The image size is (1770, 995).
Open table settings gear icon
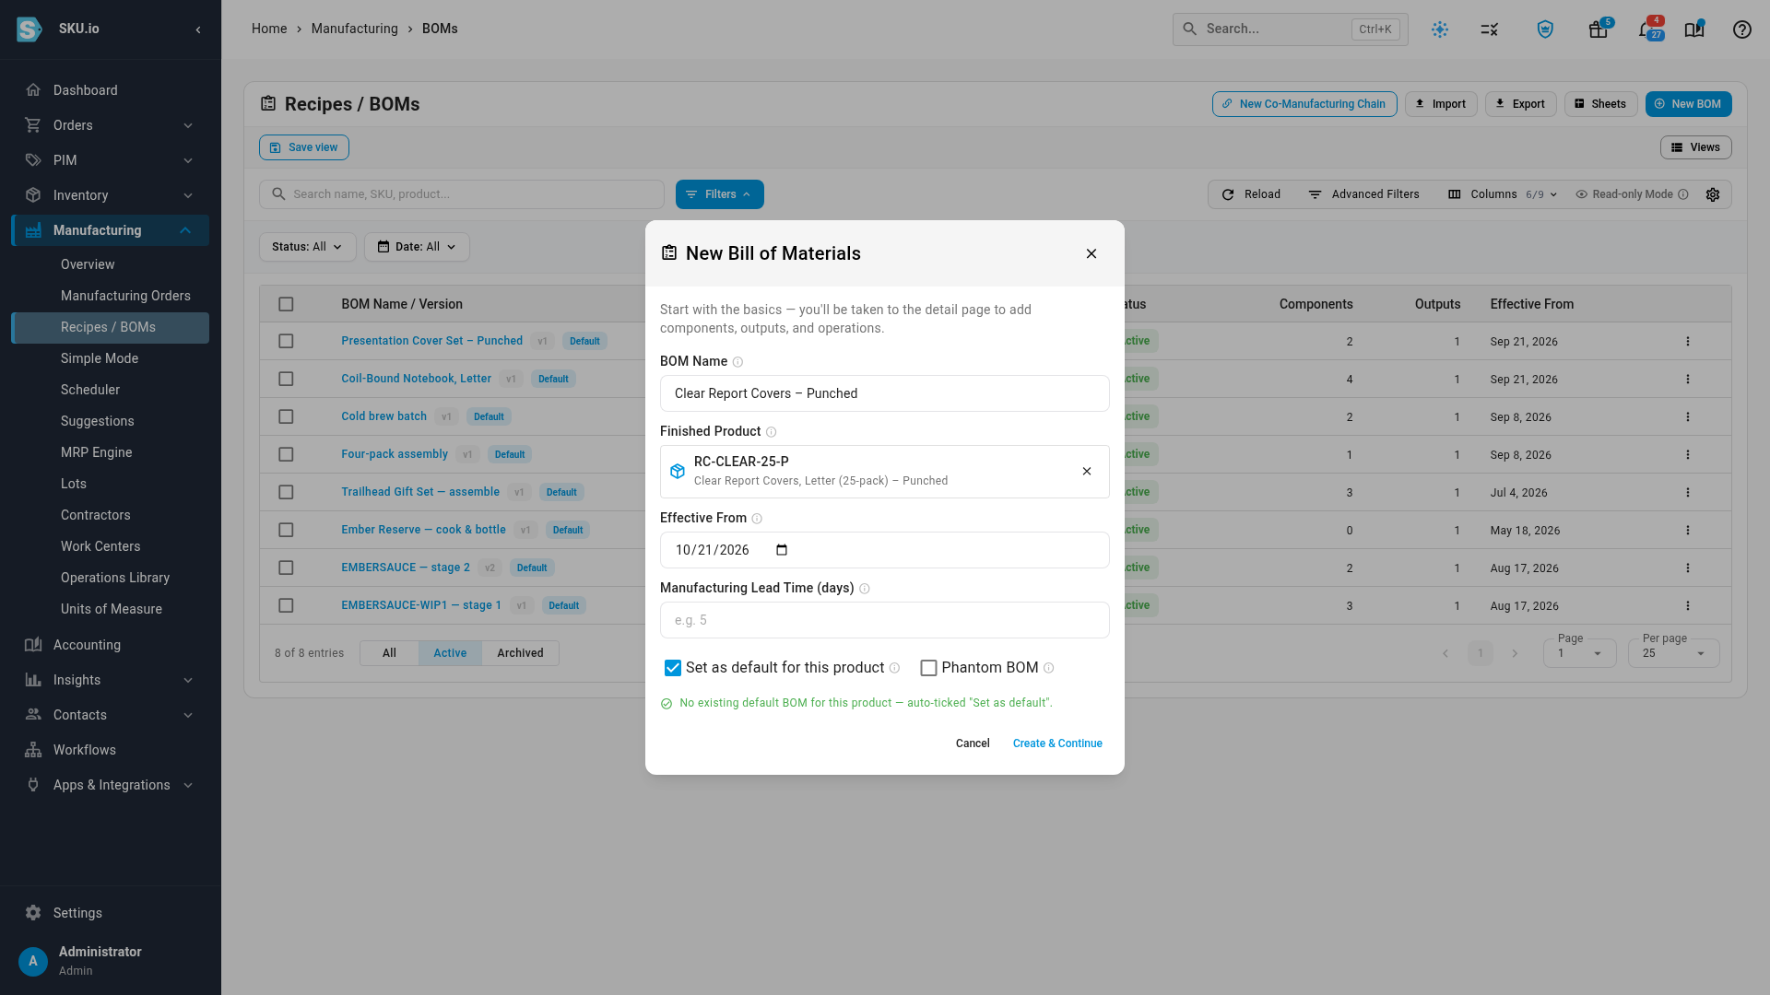[x=1712, y=194]
